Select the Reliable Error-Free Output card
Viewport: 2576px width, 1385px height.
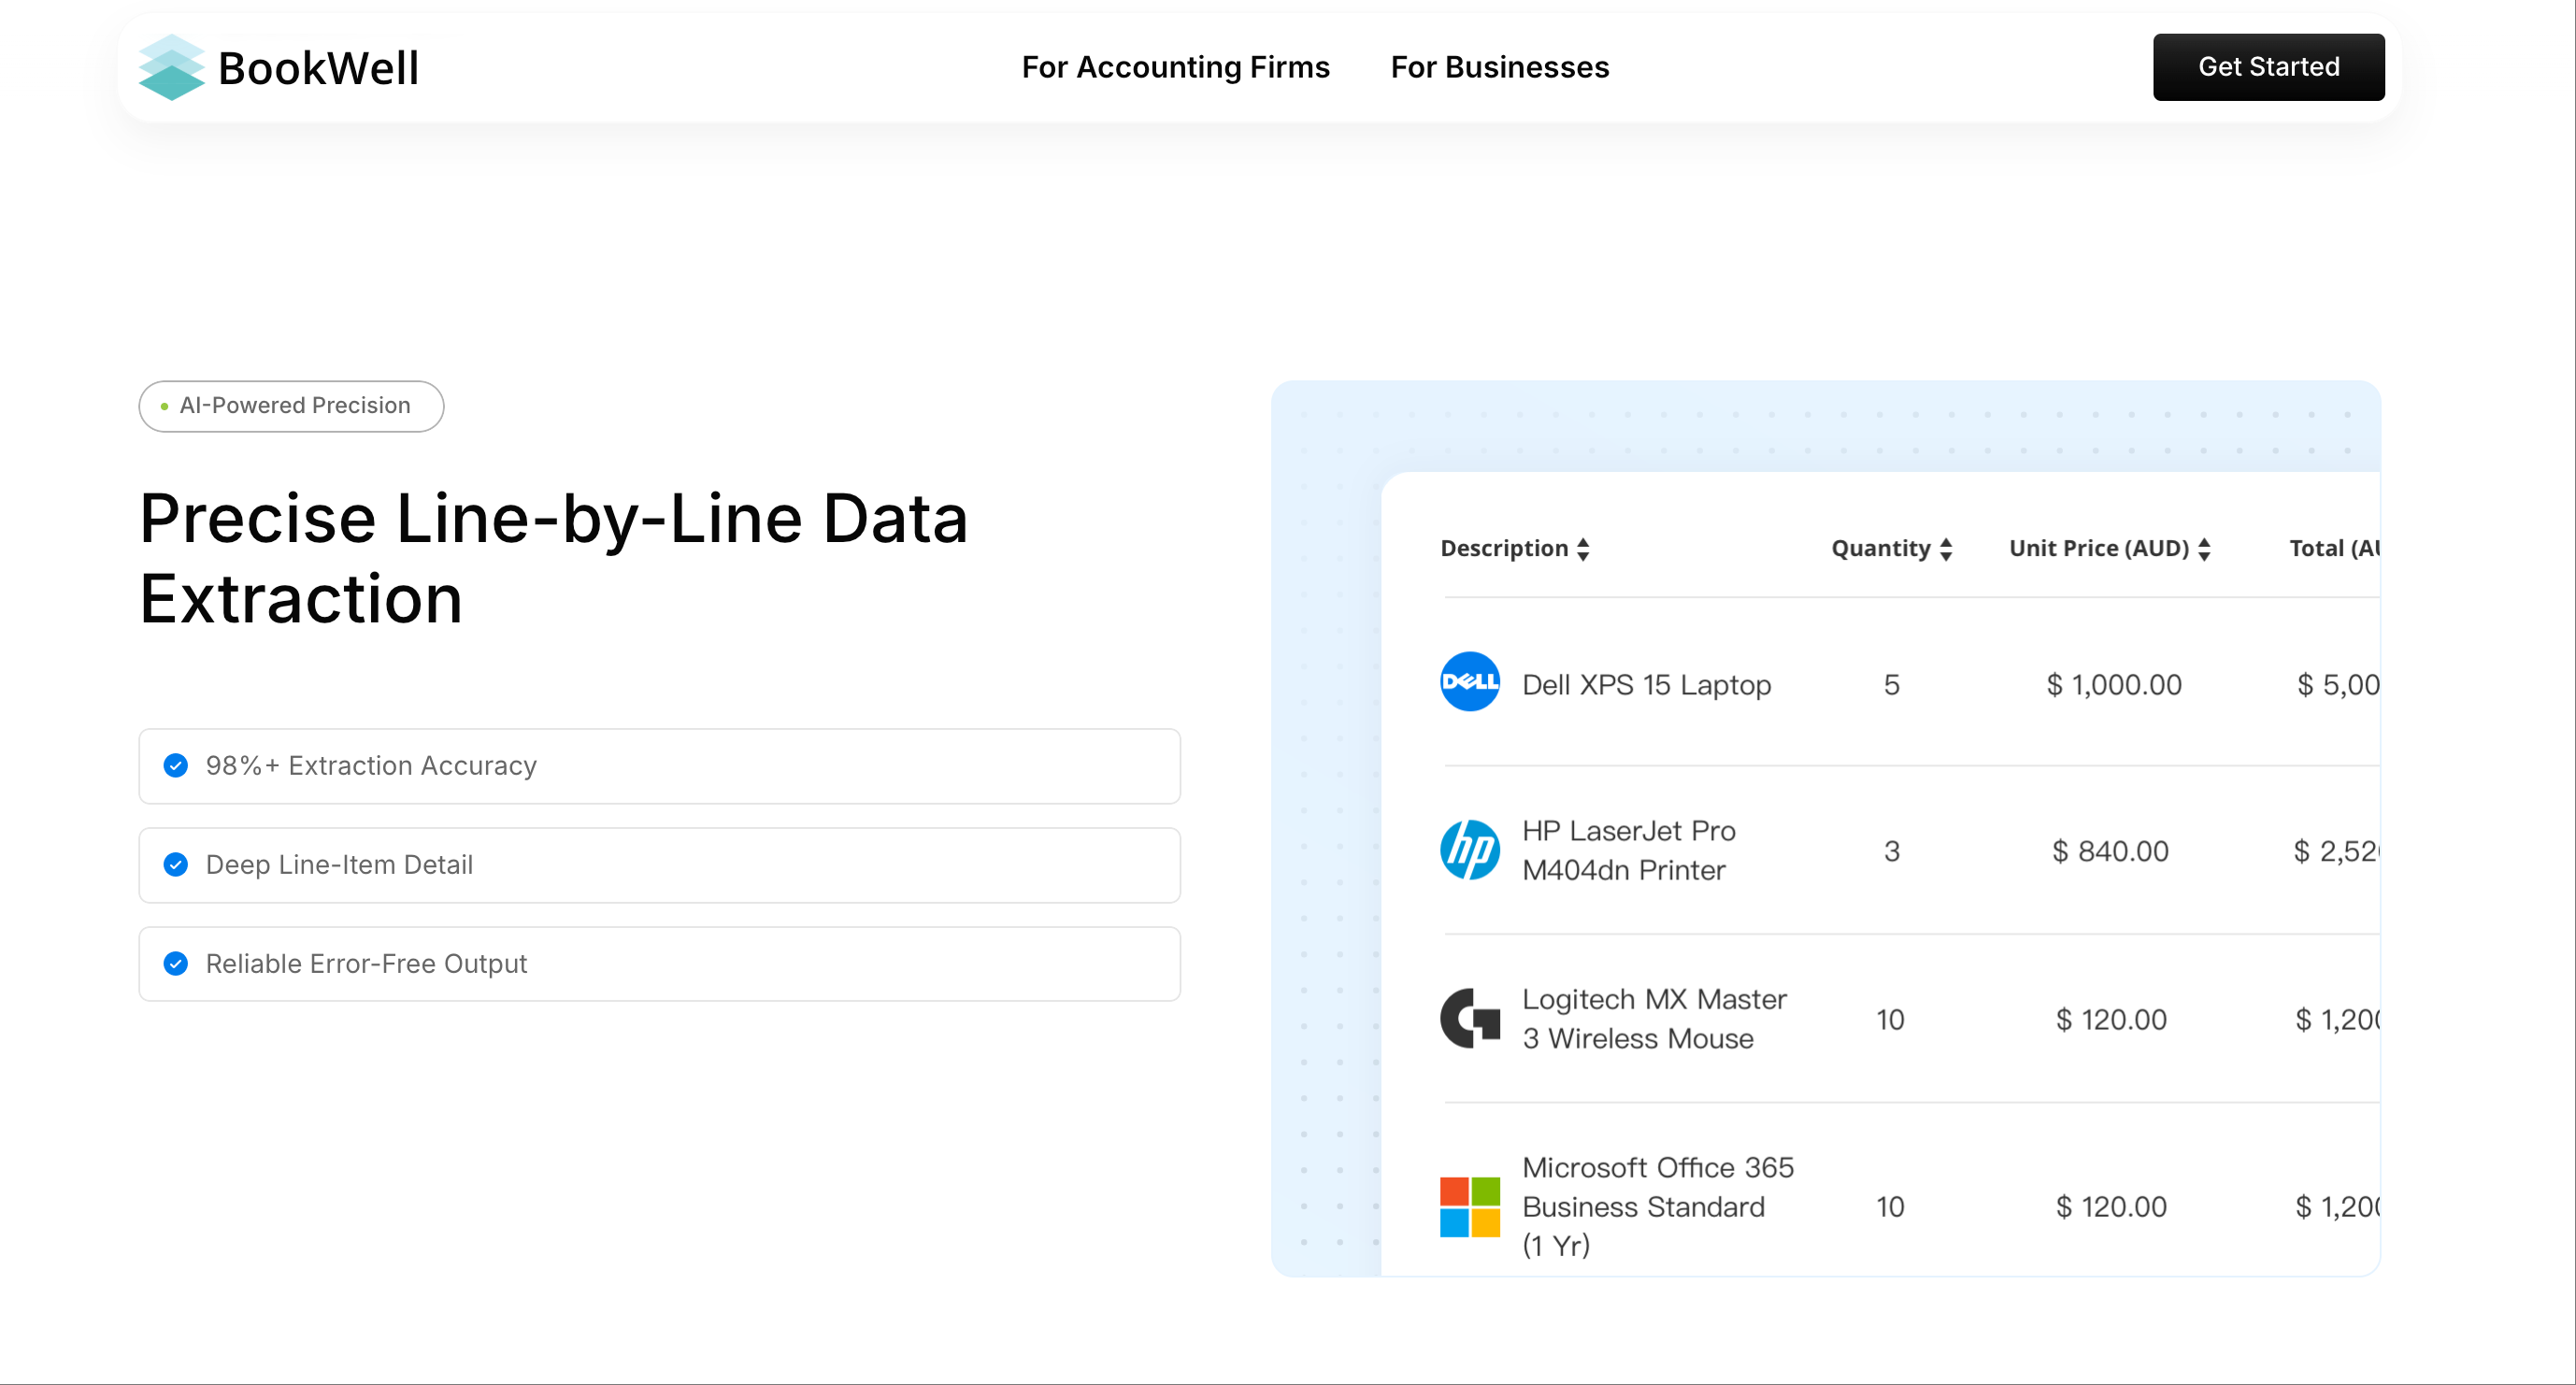[659, 964]
